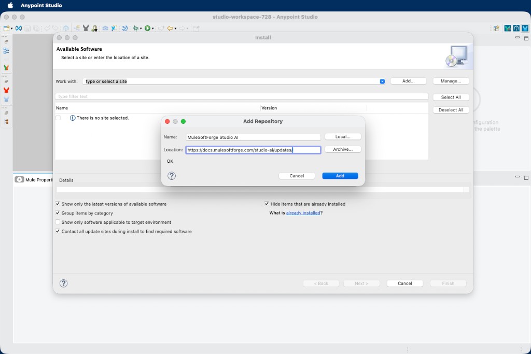Image resolution: width=531 pixels, height=354 pixels.
Task: Open the Anypoint Studio menu bar item
Action: pyautogui.click(x=41, y=5)
